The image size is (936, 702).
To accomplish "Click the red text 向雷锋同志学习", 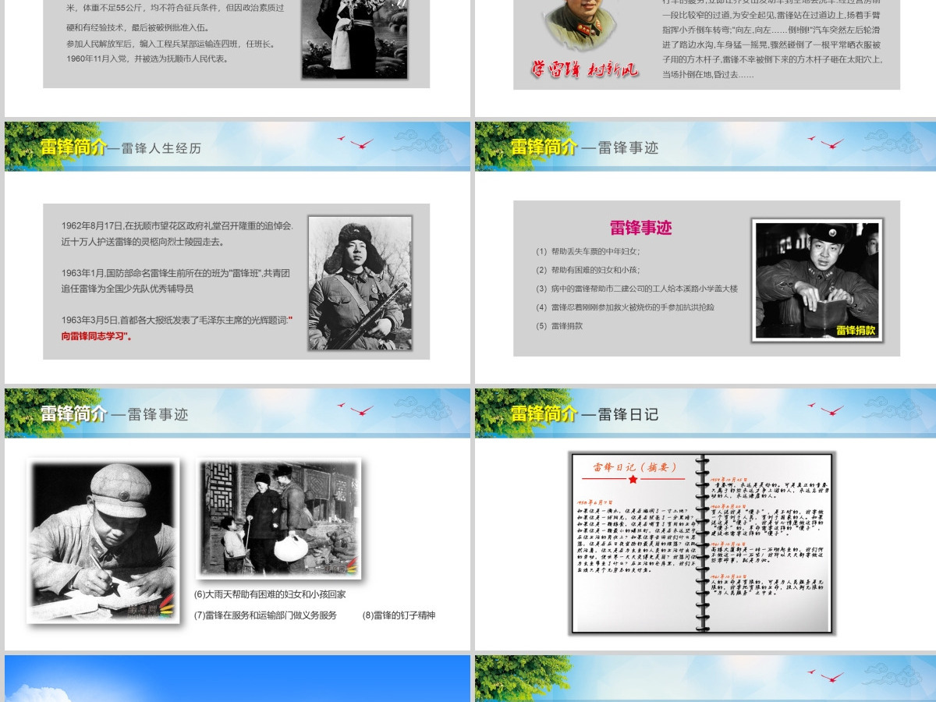I will (x=97, y=336).
